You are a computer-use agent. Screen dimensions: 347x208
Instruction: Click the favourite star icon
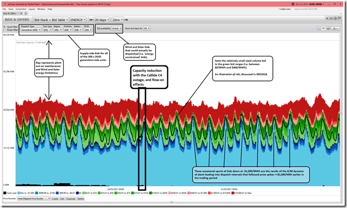coord(327,18)
